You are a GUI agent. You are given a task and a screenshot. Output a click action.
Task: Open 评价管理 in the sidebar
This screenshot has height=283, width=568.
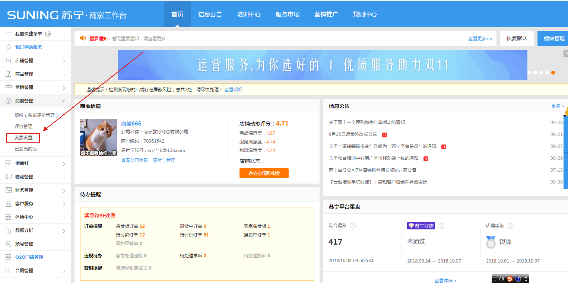(x=23, y=127)
